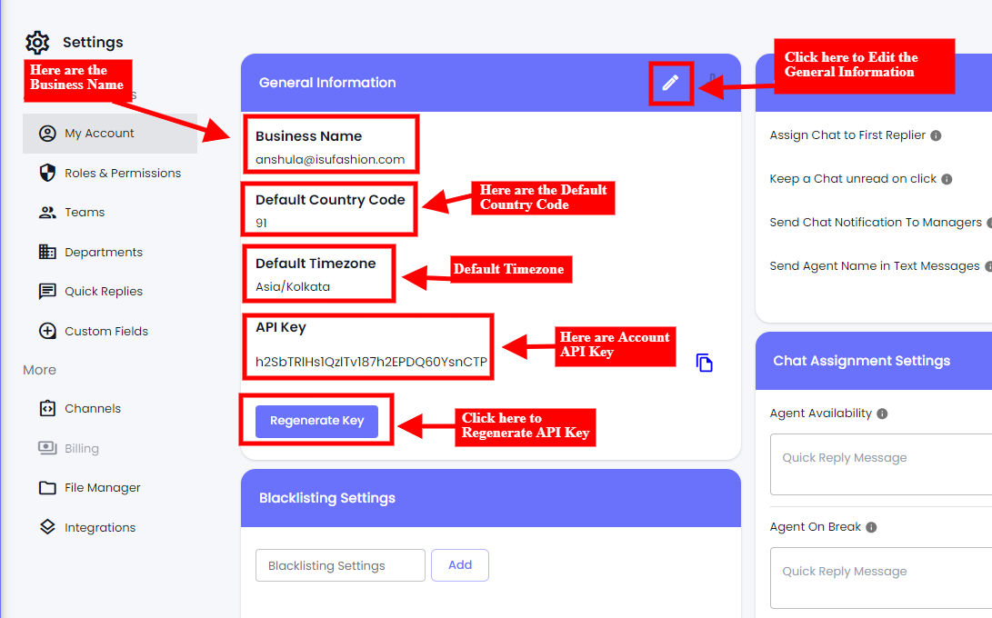Click the Teams people icon in sidebar
The image size is (992, 618).
(x=48, y=213)
